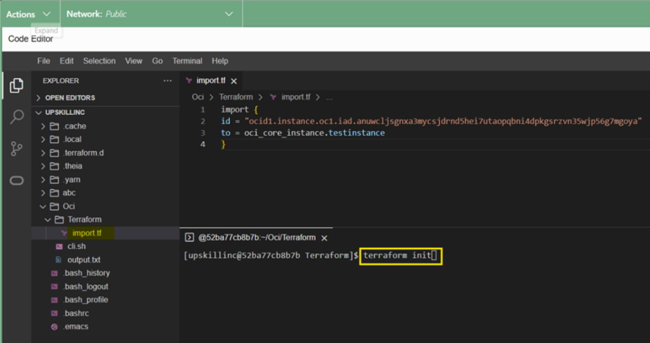Open the cli.sh file
This screenshot has height=343, width=650.
tap(106, 246)
